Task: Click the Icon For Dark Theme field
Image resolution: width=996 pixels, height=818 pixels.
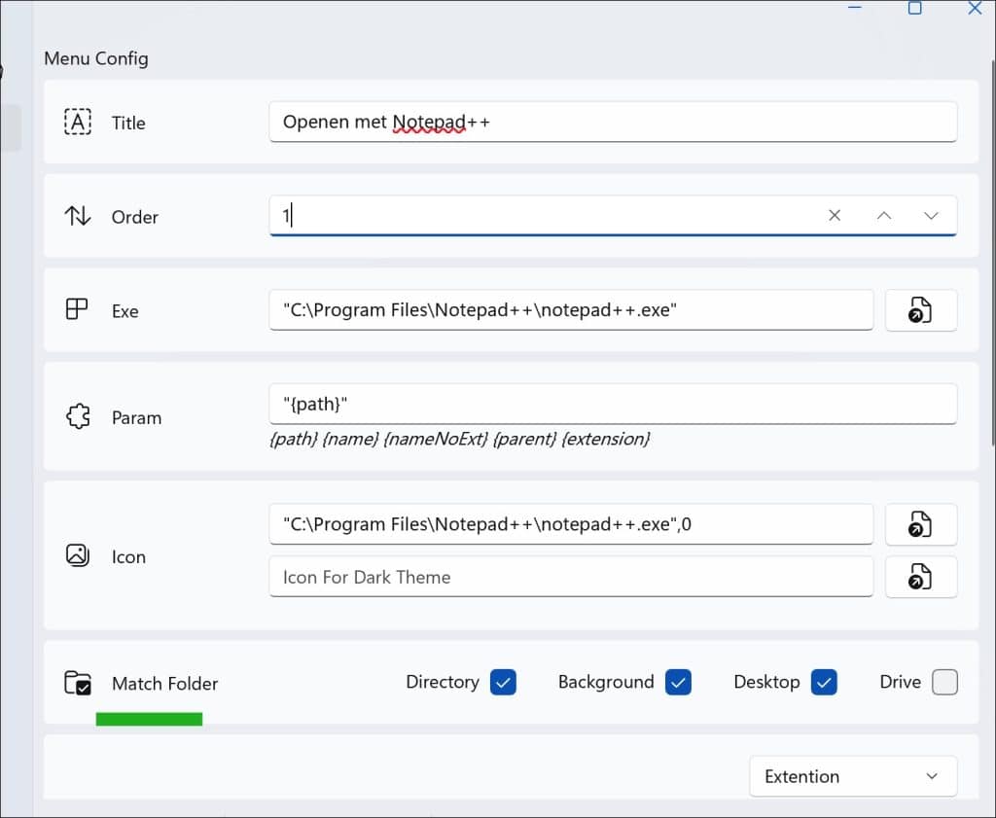Action: click(570, 577)
